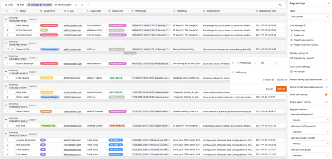The width and height of the screenshot is (332, 159).
Task: Click the Grouped by 1 column toolbar button
Action: pos(39,5)
